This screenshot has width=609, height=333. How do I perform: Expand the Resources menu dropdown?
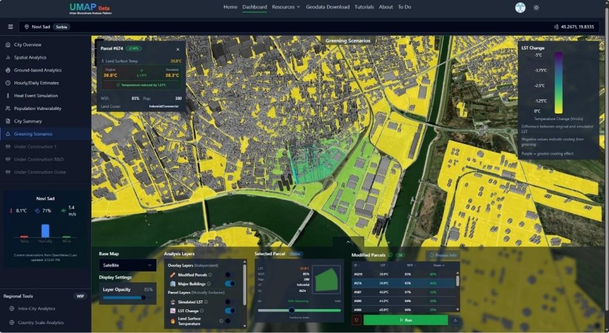point(286,7)
